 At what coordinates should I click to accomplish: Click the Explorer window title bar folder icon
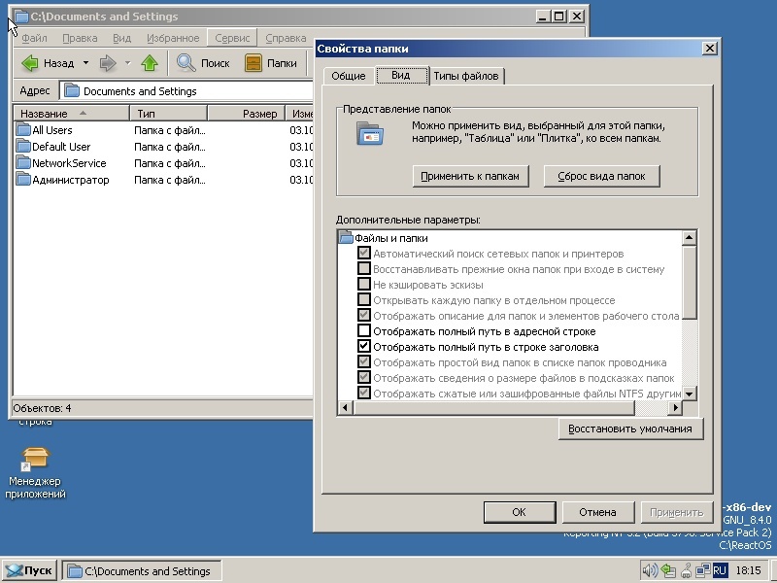(21, 17)
